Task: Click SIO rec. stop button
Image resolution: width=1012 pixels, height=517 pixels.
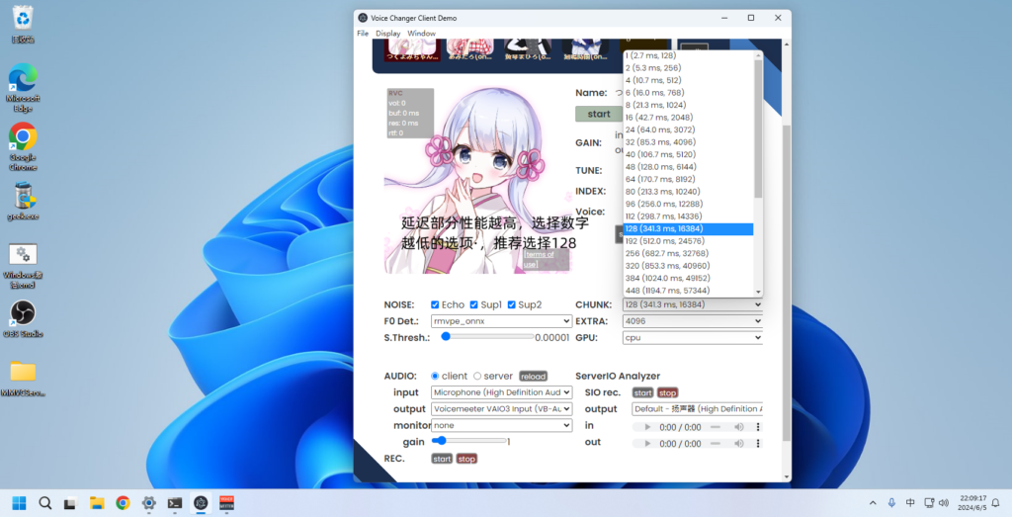Action: click(x=667, y=392)
